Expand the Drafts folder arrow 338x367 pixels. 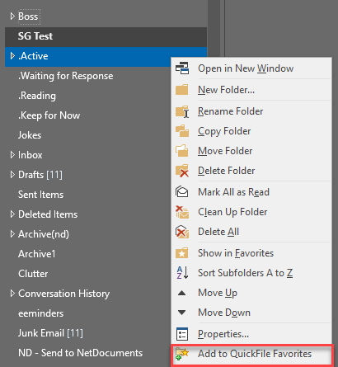(x=12, y=175)
